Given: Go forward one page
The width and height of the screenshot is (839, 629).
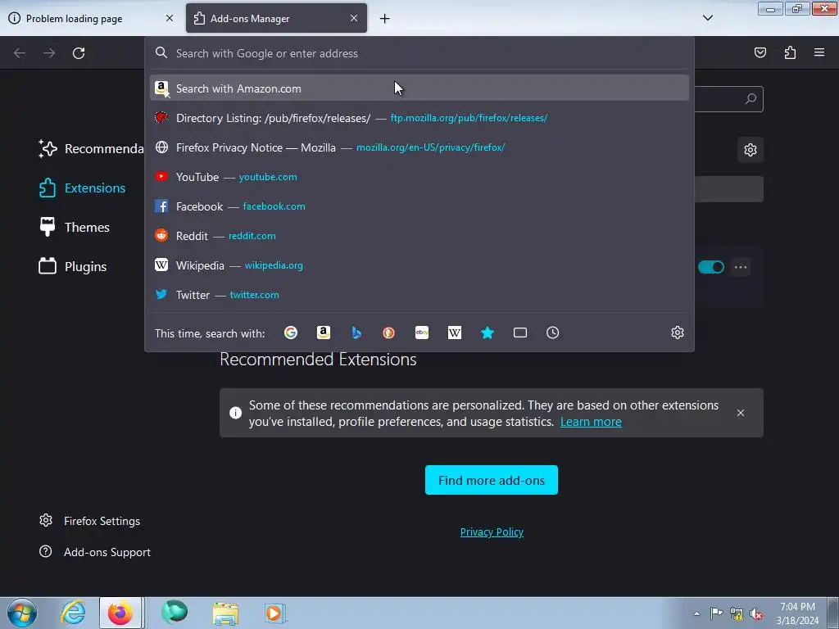Looking at the screenshot, I should (x=49, y=53).
